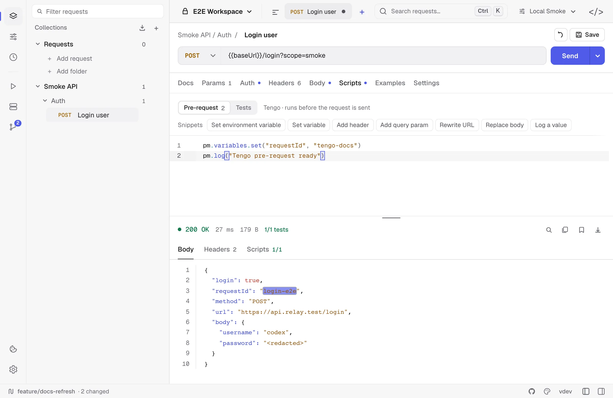Open the Local Smoke environment dropdown
Viewport: 613px width, 398px height.
click(x=547, y=11)
